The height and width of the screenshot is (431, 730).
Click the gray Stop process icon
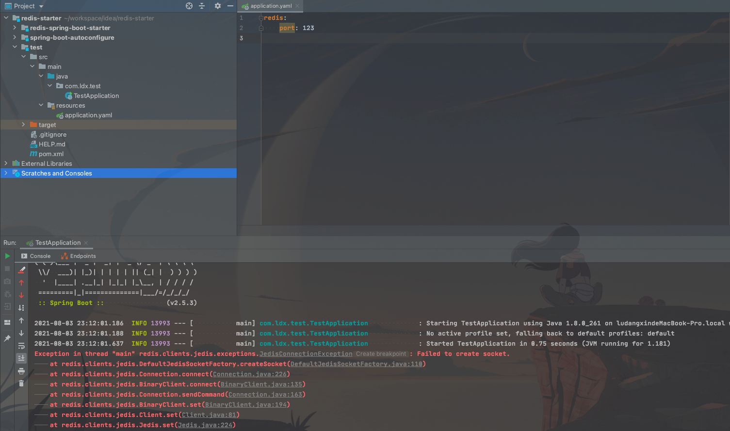pyautogui.click(x=7, y=269)
